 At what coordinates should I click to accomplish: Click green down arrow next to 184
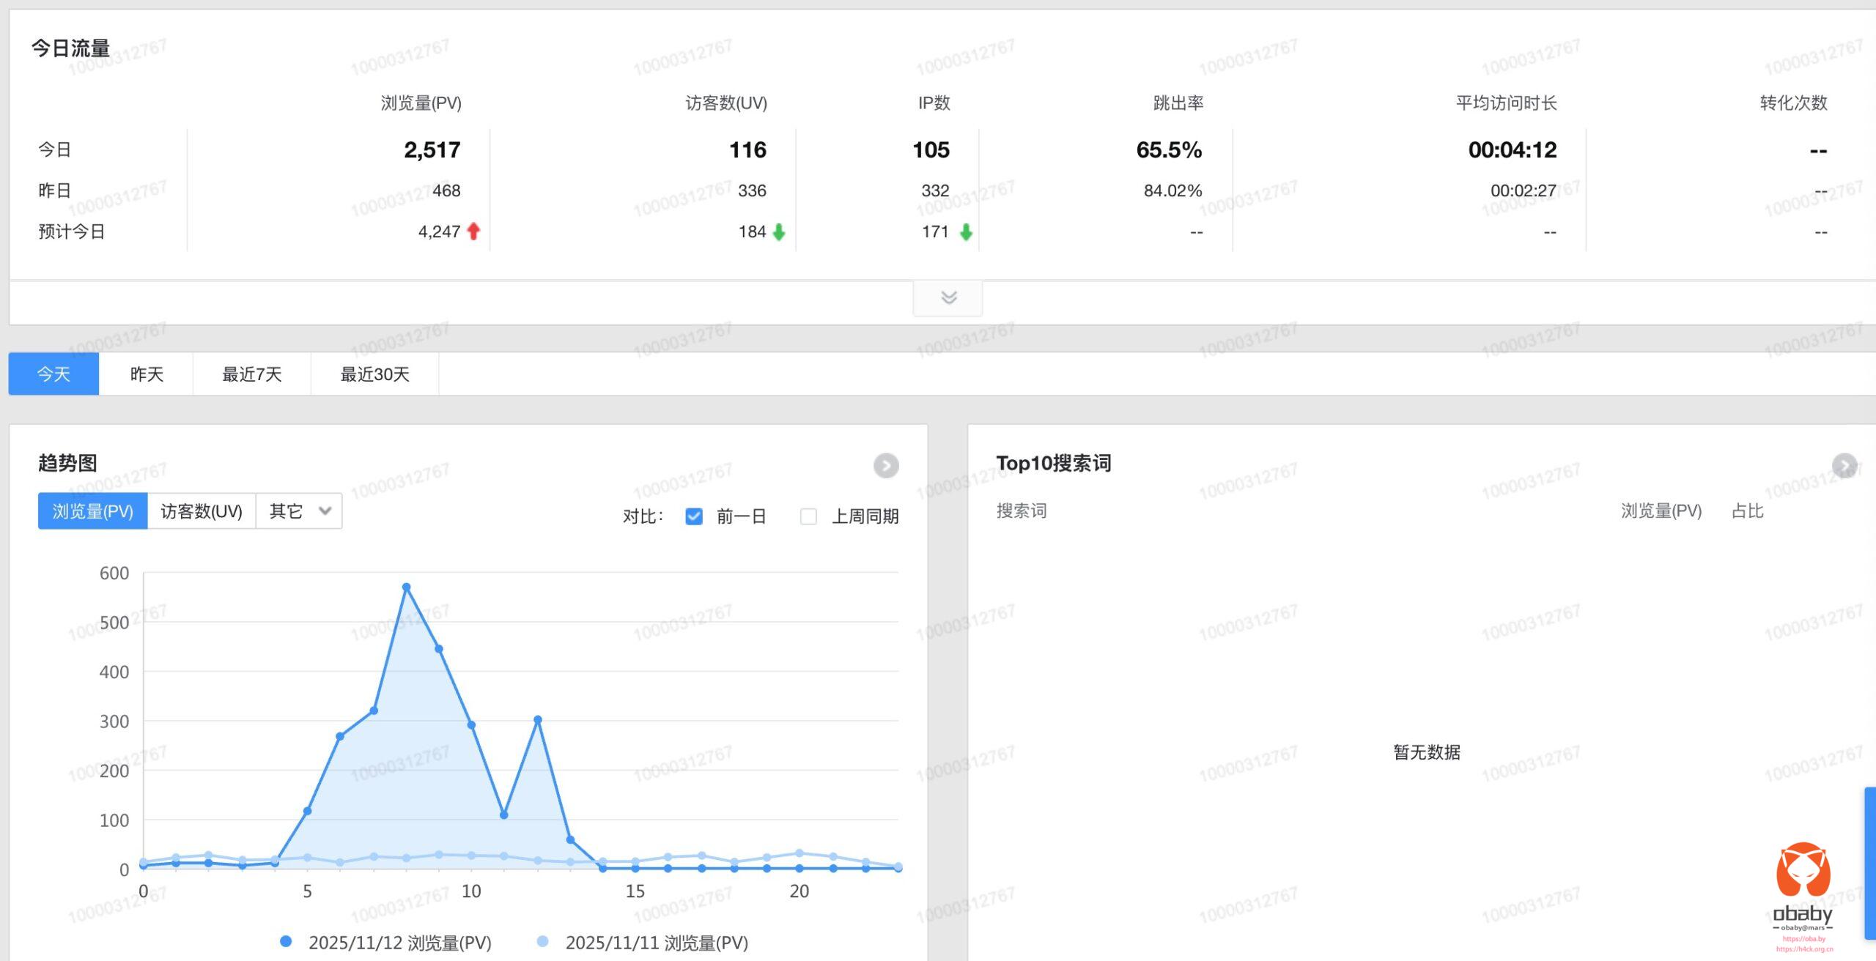point(778,232)
